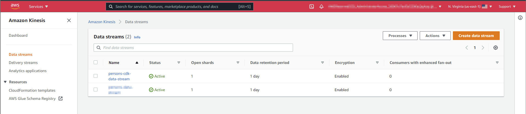Sort by the Status column arrow
The height and width of the screenshot is (114, 526).
(179, 63)
